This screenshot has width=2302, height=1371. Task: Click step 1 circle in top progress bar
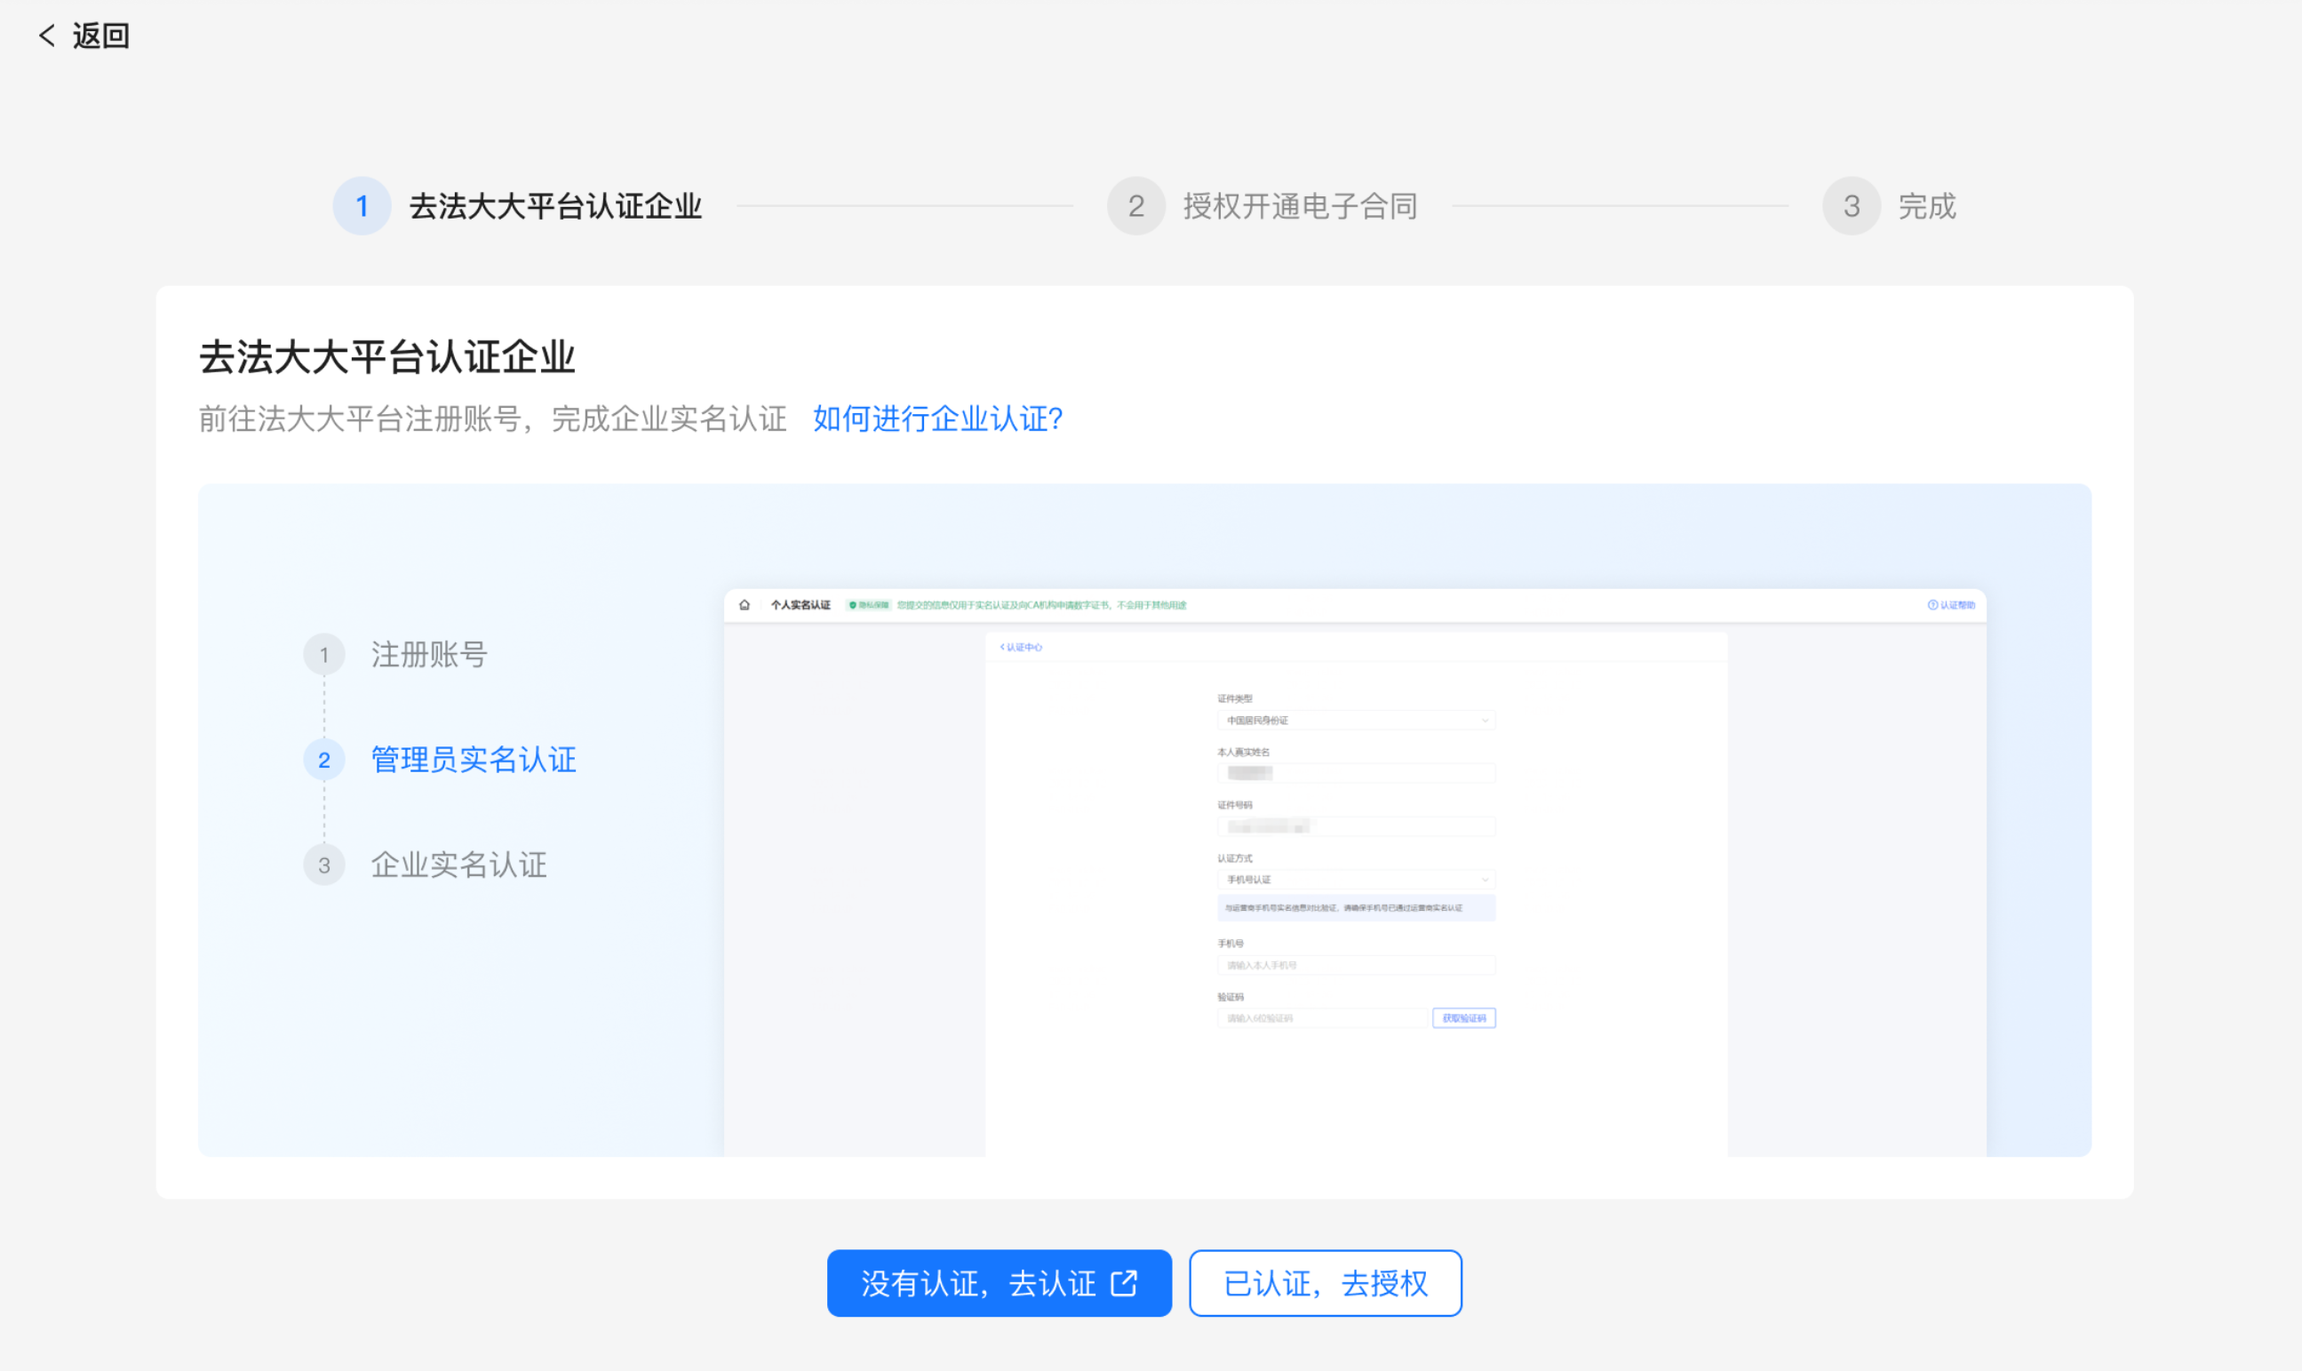pos(362,206)
